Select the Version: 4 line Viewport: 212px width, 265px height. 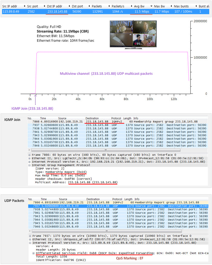(44, 246)
